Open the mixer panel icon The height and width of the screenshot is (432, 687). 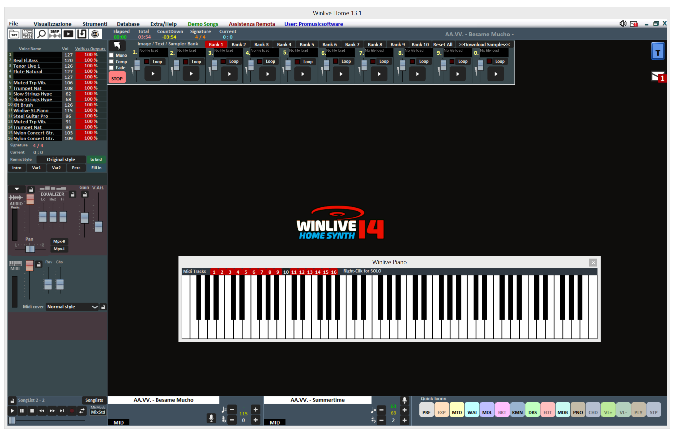coord(28,34)
